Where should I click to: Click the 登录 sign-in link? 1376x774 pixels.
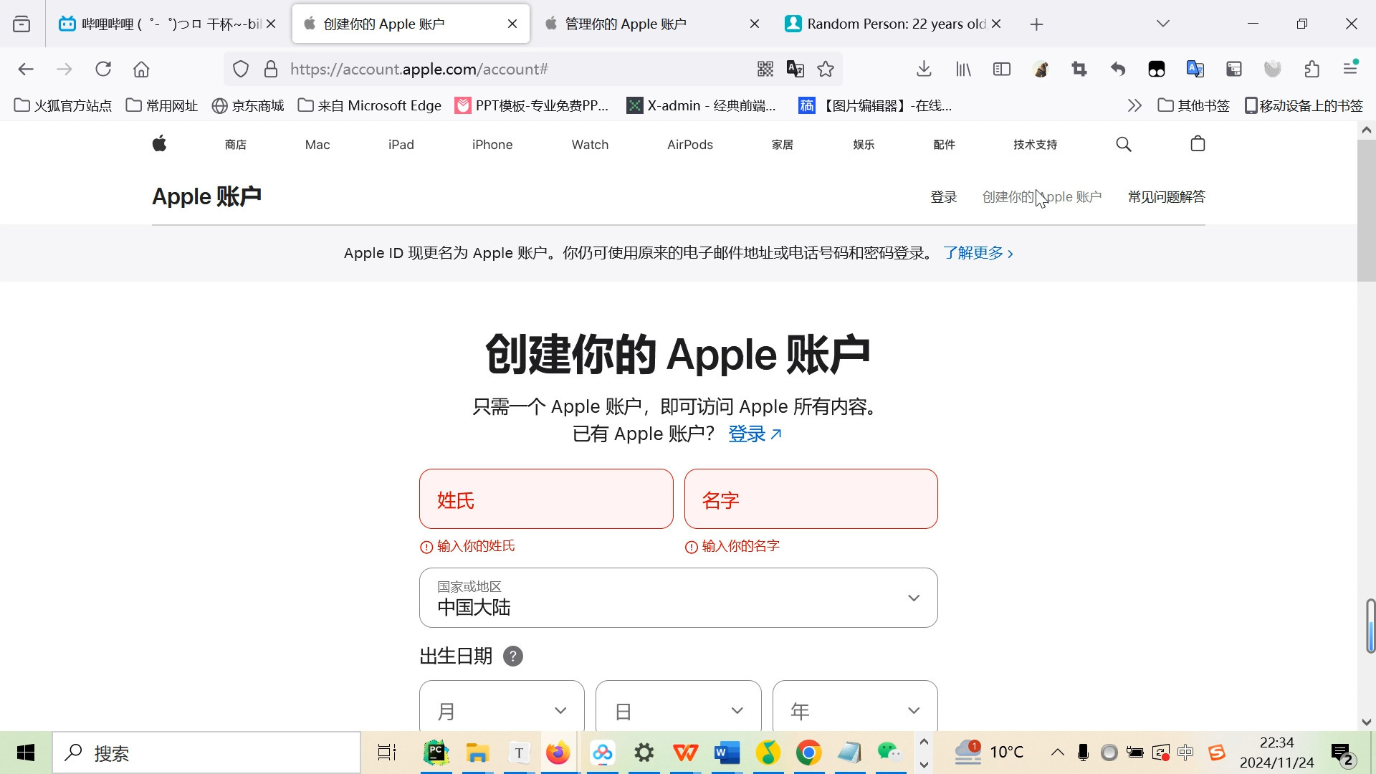tap(943, 196)
